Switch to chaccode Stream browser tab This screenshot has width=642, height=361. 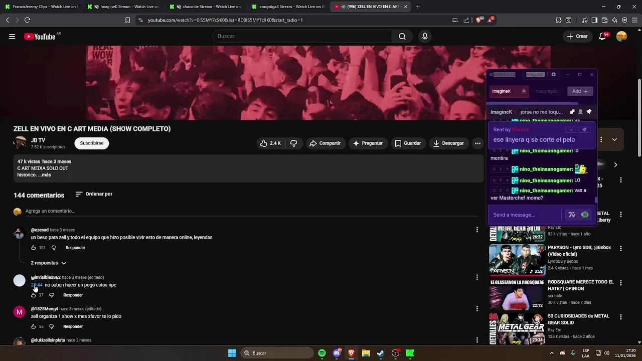coord(206,7)
